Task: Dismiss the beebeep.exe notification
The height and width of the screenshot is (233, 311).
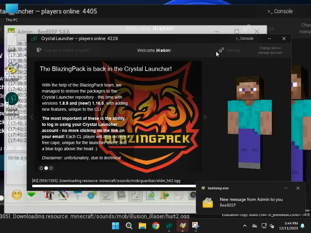Action: point(298,188)
